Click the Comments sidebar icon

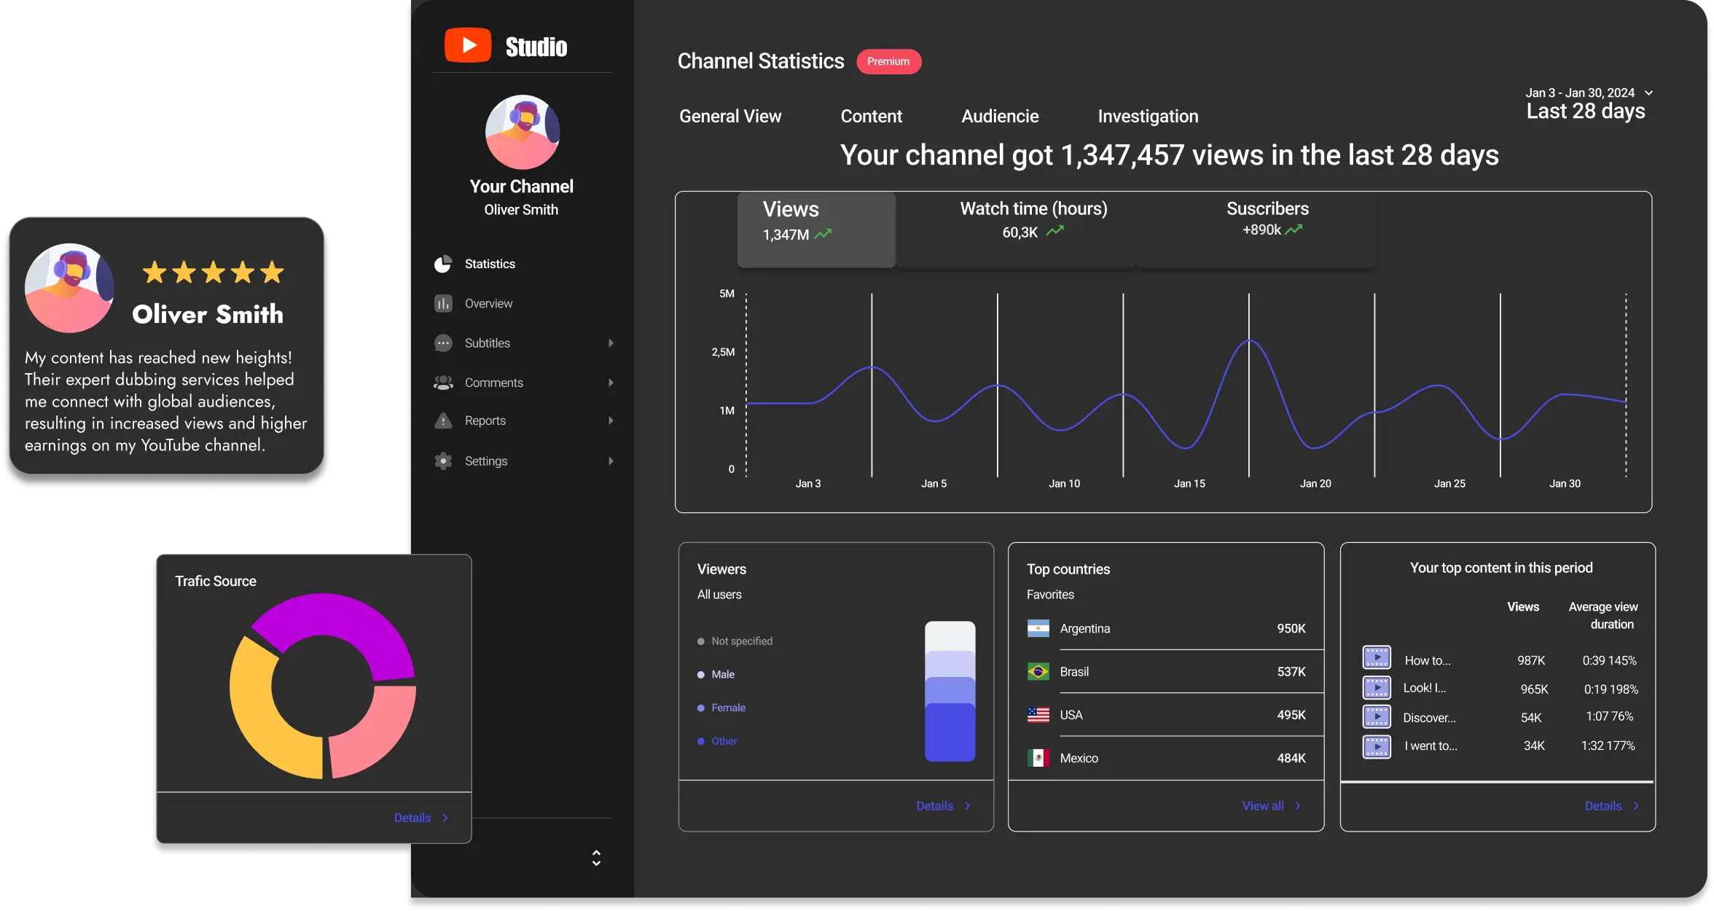click(x=442, y=382)
